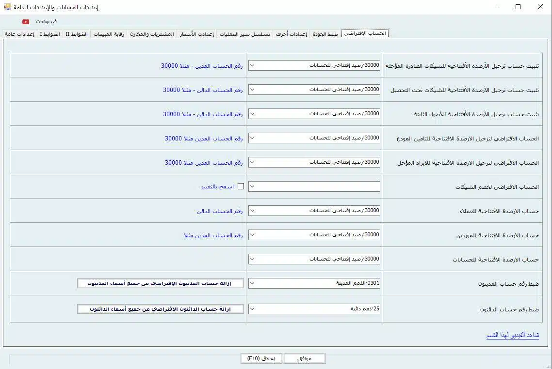Expand the 'ضبط رقم حساب الدائنون' dropdown
Viewport: 552px width, 369px height.
(314, 308)
